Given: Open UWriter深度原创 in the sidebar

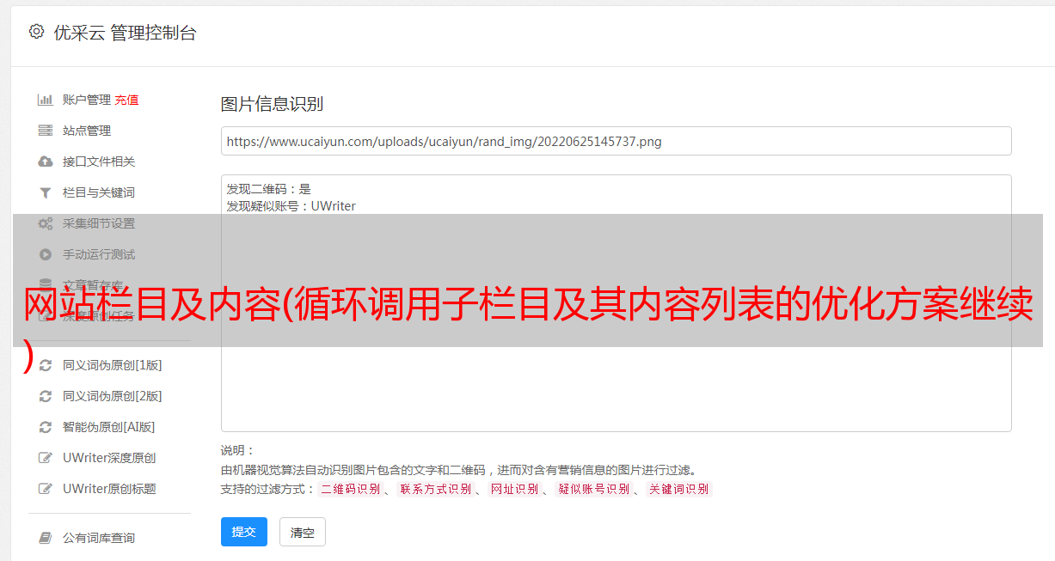Looking at the screenshot, I should (x=109, y=458).
